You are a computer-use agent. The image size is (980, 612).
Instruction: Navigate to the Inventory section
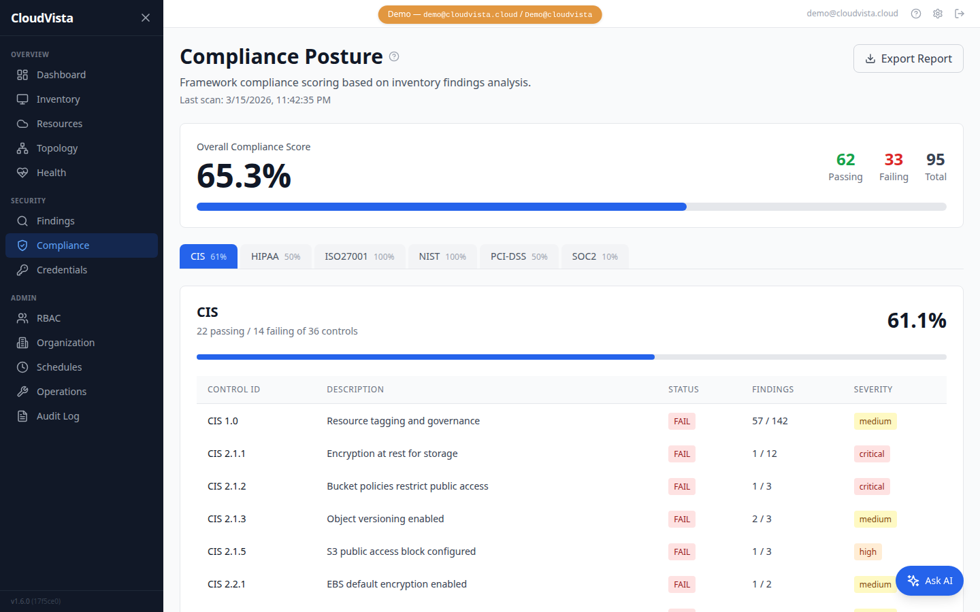point(57,99)
